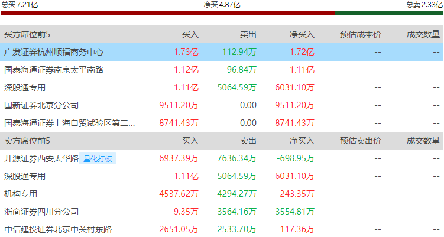Click the 净买 4.87亿 label
The width and height of the screenshot is (444, 237).
(222, 5)
